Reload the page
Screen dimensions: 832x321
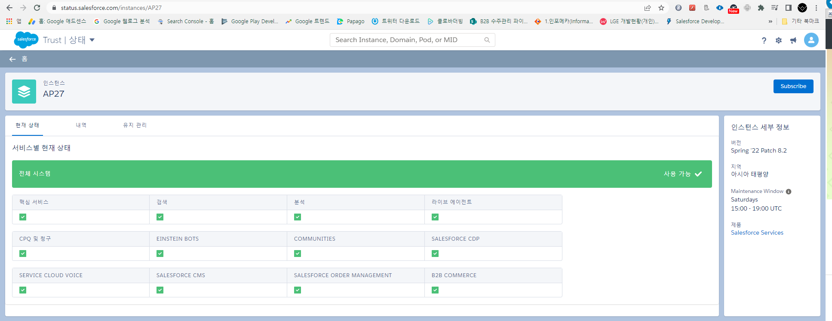pos(37,8)
